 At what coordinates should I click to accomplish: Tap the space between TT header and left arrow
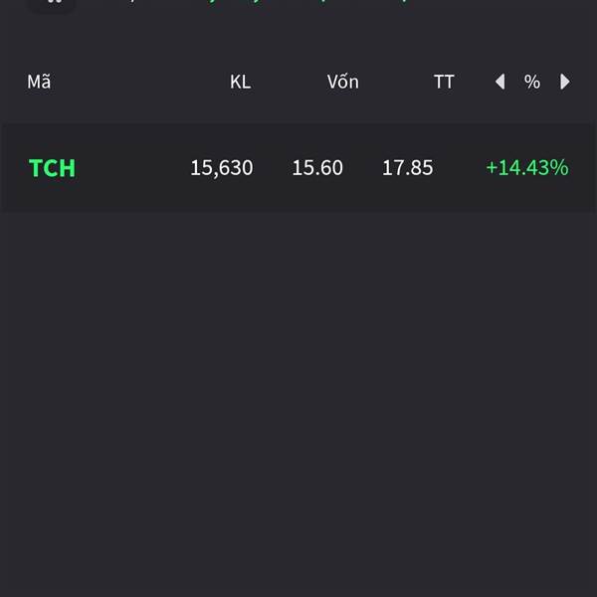475,82
